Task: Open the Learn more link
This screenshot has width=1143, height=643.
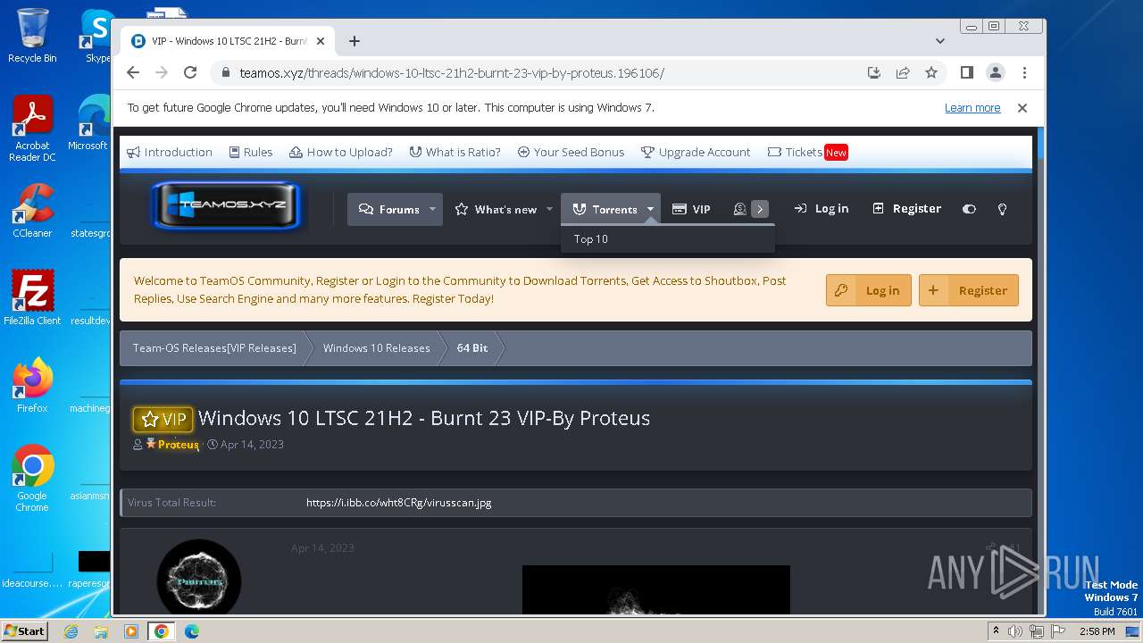Action: coord(972,108)
